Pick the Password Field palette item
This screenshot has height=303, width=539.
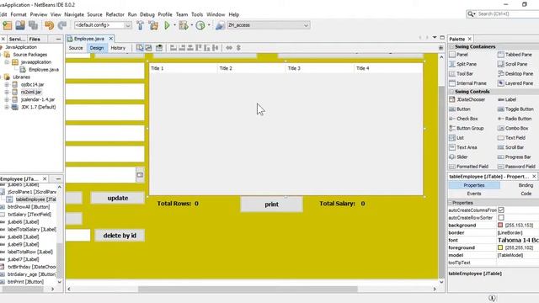[x=516, y=167]
